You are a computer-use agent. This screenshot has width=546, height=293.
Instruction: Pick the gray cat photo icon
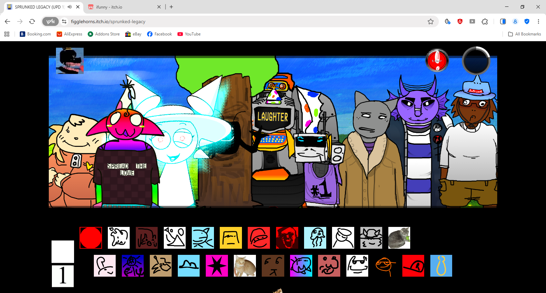pos(399,238)
